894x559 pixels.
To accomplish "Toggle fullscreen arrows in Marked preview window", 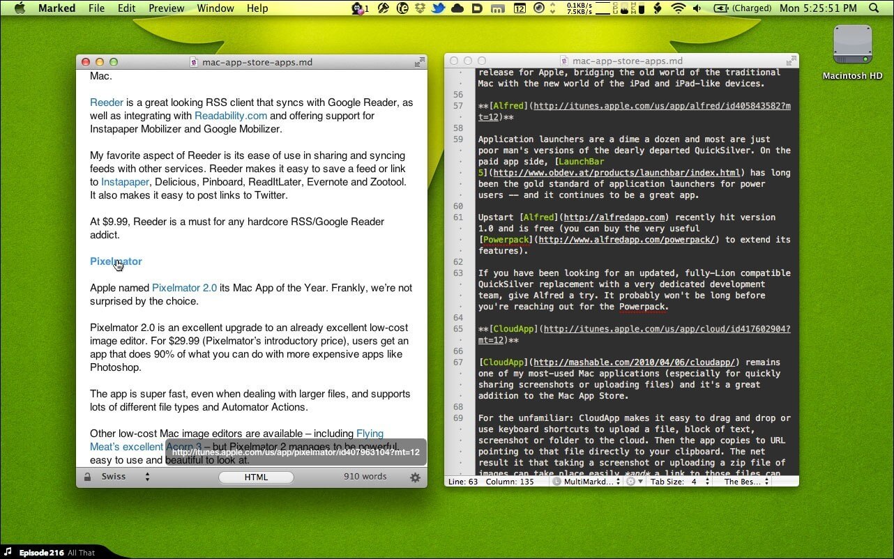I will 419,62.
